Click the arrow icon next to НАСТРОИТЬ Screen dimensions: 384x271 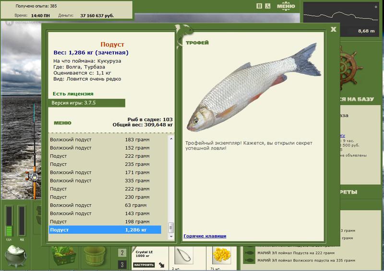pos(162,265)
